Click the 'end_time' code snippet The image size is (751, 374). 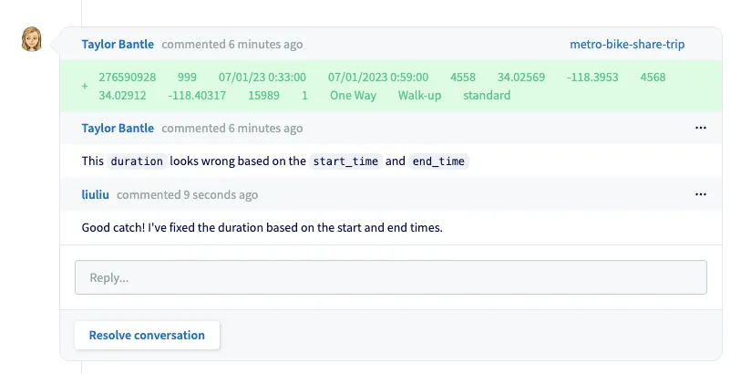438,161
